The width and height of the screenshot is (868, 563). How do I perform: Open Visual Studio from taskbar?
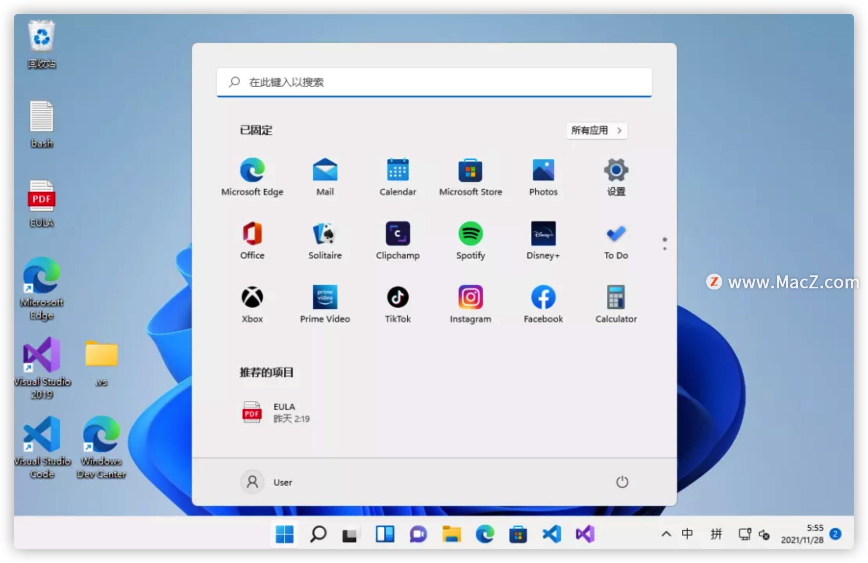point(585,535)
